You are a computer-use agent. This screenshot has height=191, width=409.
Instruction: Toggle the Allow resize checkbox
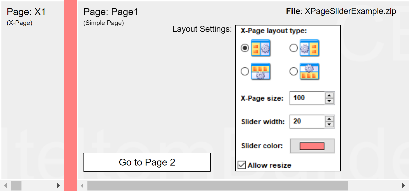tap(242, 165)
